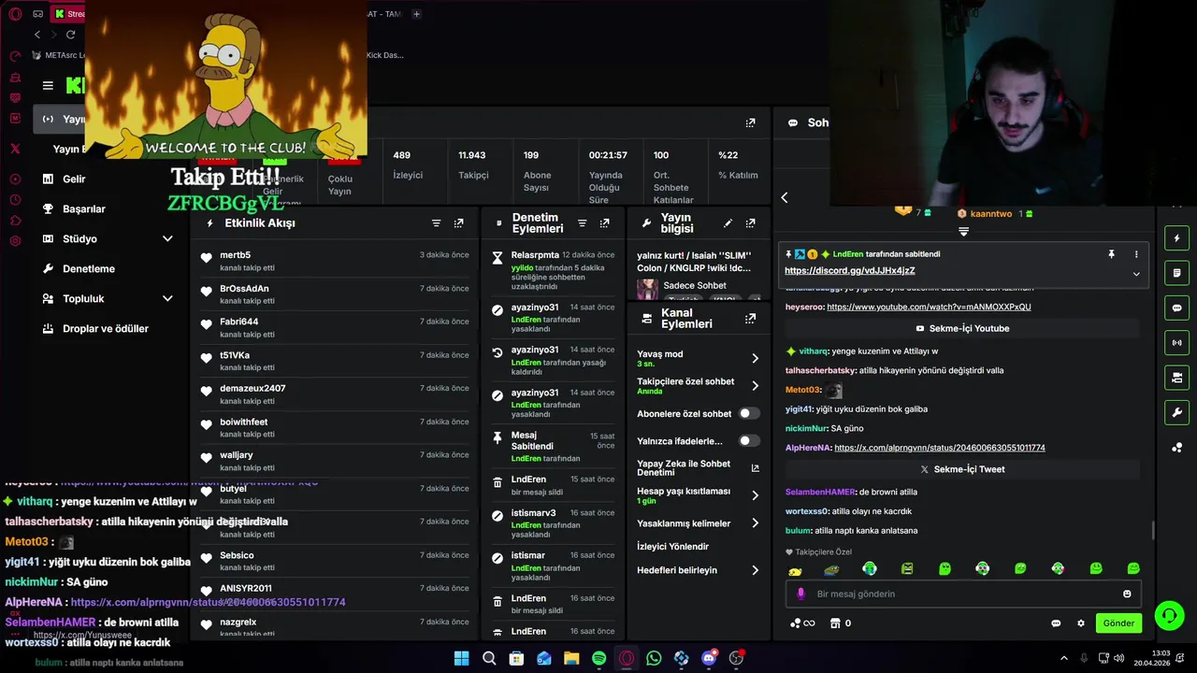
Task: Open chat settings gear icon
Action: click(1081, 623)
